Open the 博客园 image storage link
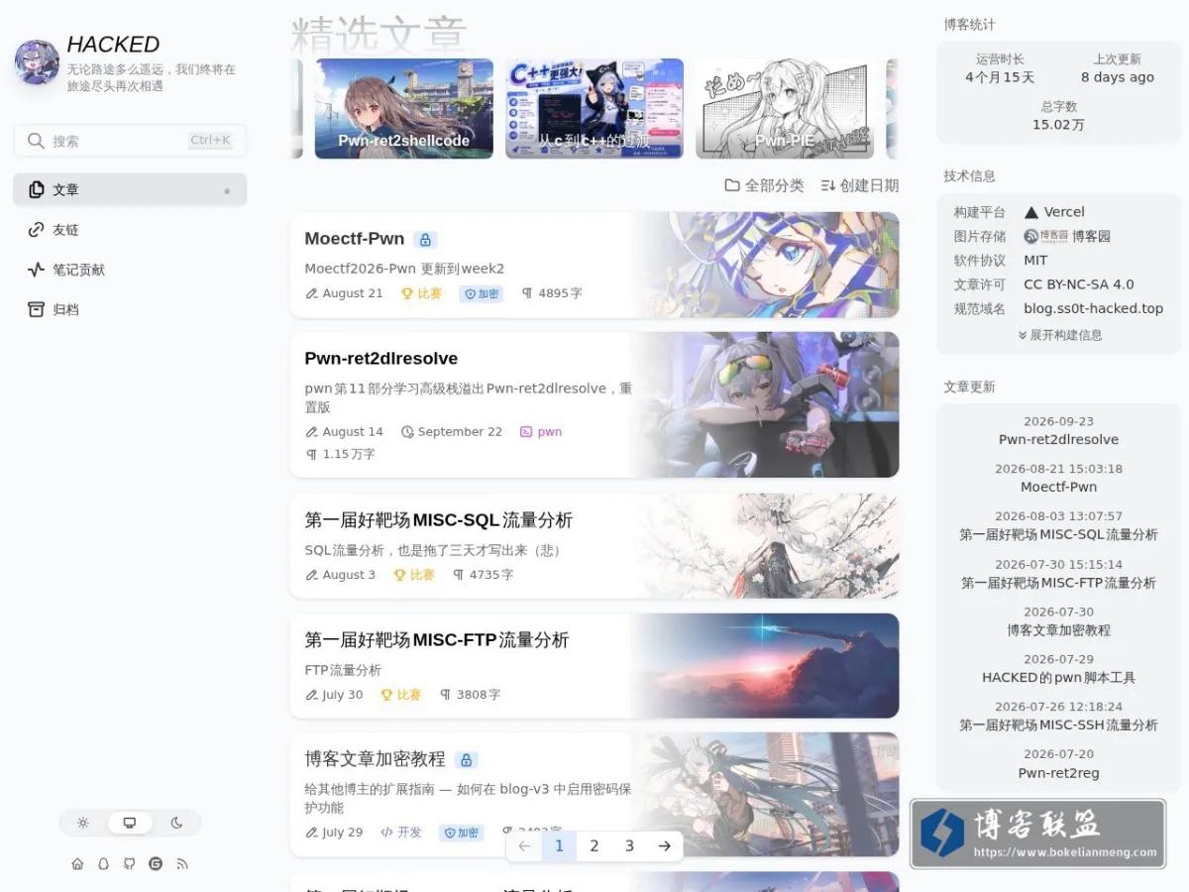 (1067, 237)
